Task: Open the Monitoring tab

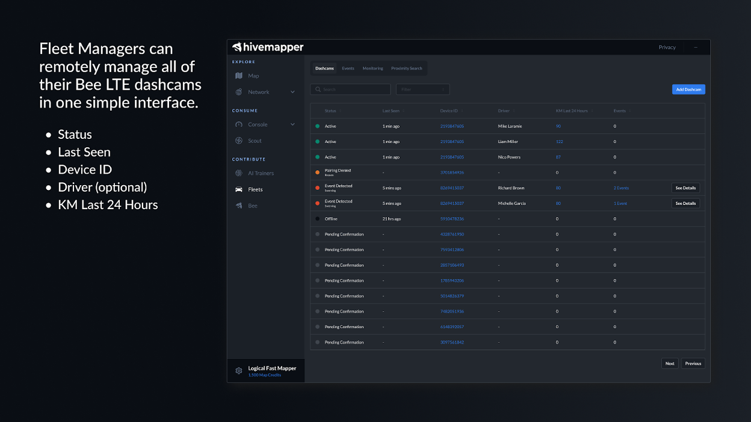Action: [372, 69]
